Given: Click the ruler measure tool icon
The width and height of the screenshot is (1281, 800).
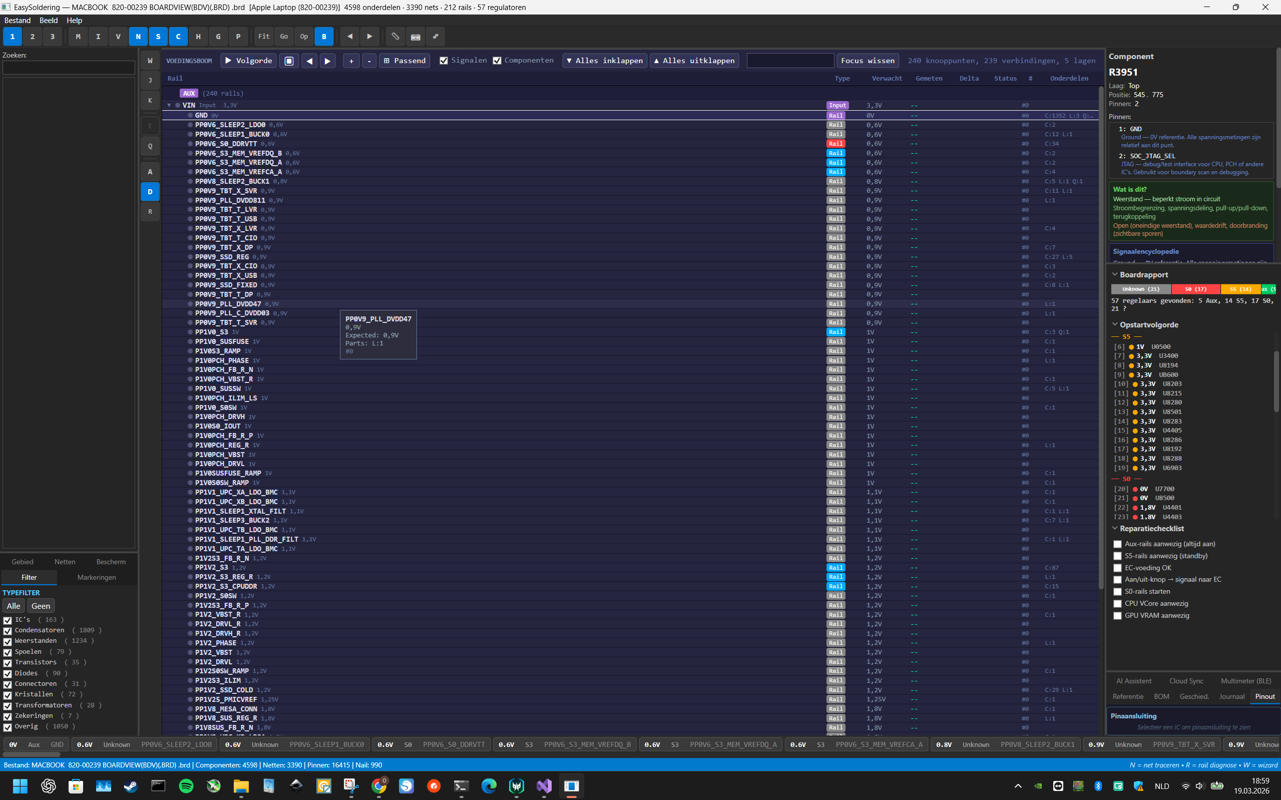Looking at the screenshot, I should click(x=395, y=37).
